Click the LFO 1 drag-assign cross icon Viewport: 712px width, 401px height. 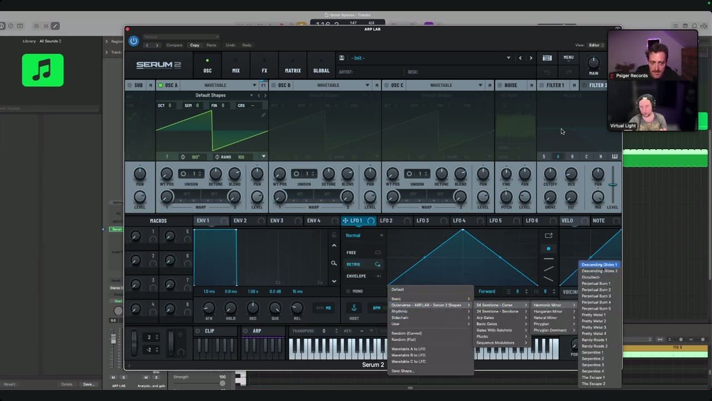pyautogui.click(x=345, y=221)
